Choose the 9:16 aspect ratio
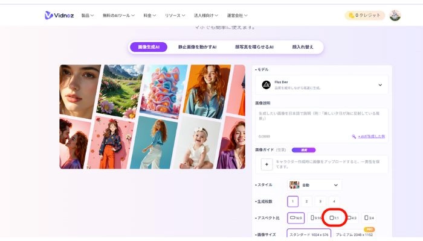423x241 pixels. point(315,218)
